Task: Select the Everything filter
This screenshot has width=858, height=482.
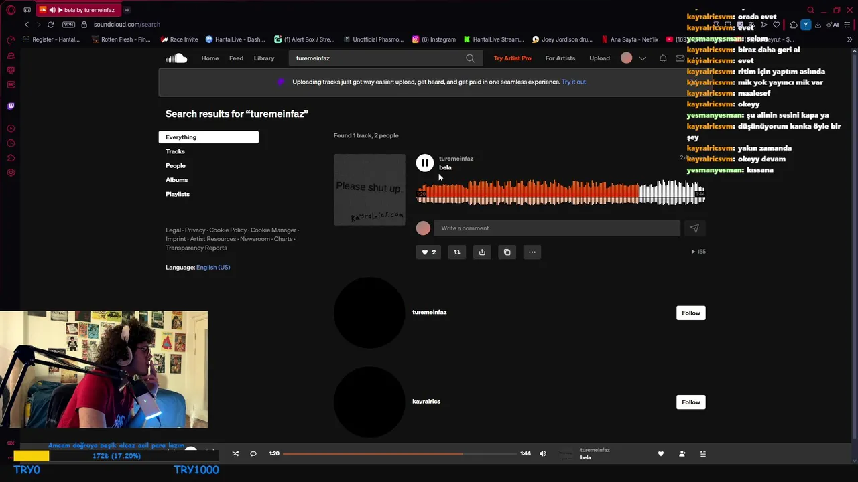Action: (x=208, y=137)
